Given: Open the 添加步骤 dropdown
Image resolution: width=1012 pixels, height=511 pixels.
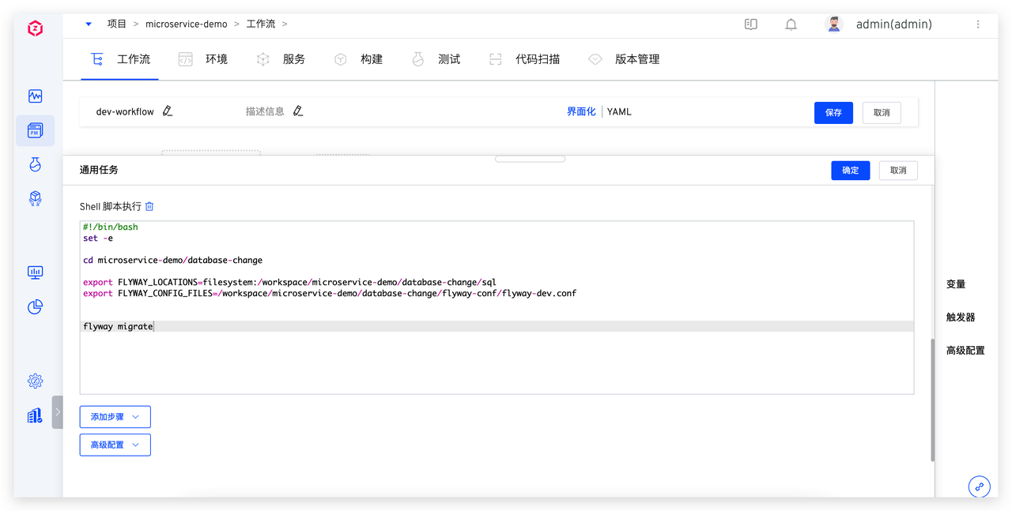Looking at the screenshot, I should [x=115, y=416].
